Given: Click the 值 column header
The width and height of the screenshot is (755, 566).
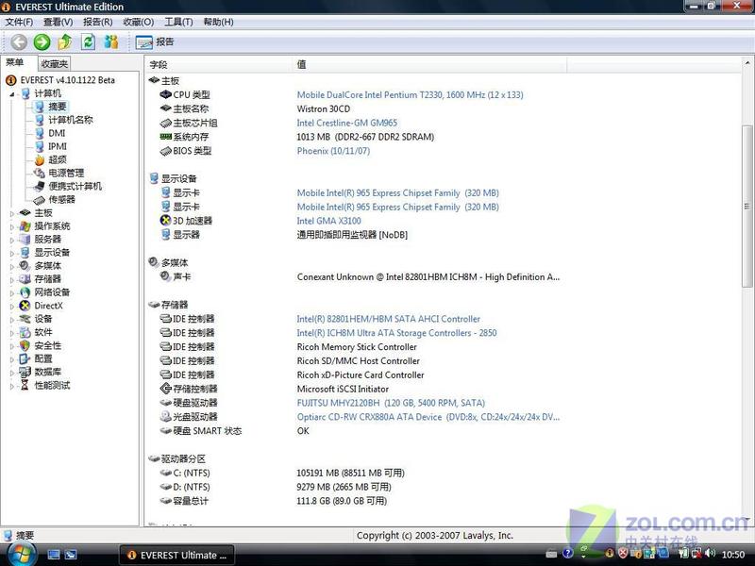Looking at the screenshot, I should [429, 64].
